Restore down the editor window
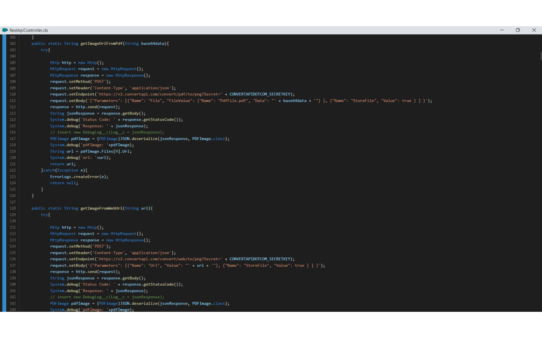The height and width of the screenshot is (338, 542). pyautogui.click(x=517, y=30)
